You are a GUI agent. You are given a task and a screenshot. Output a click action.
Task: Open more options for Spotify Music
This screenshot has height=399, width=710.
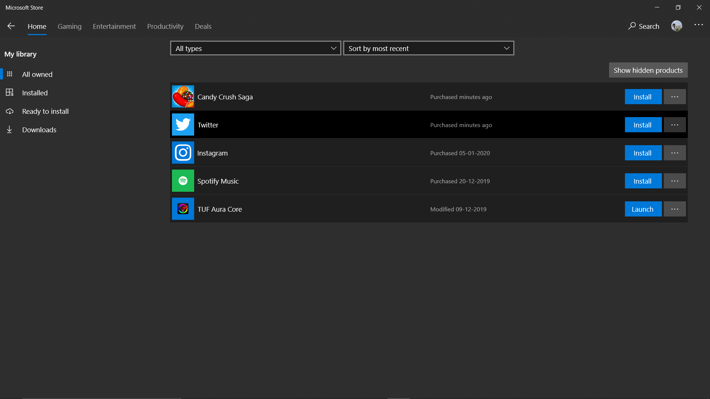[x=675, y=181]
